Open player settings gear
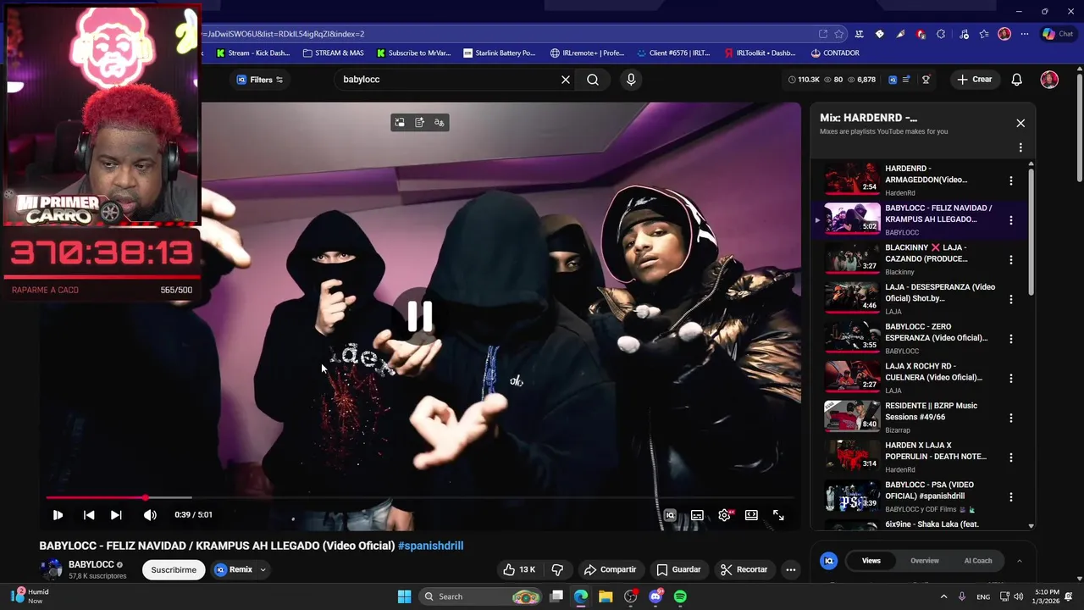 pyautogui.click(x=725, y=515)
